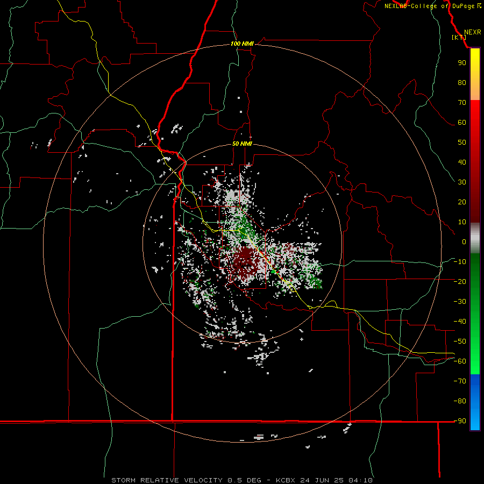Screen dimensions: 484x484
Task: Click the 50 NMI range ring label
Action: (242, 144)
